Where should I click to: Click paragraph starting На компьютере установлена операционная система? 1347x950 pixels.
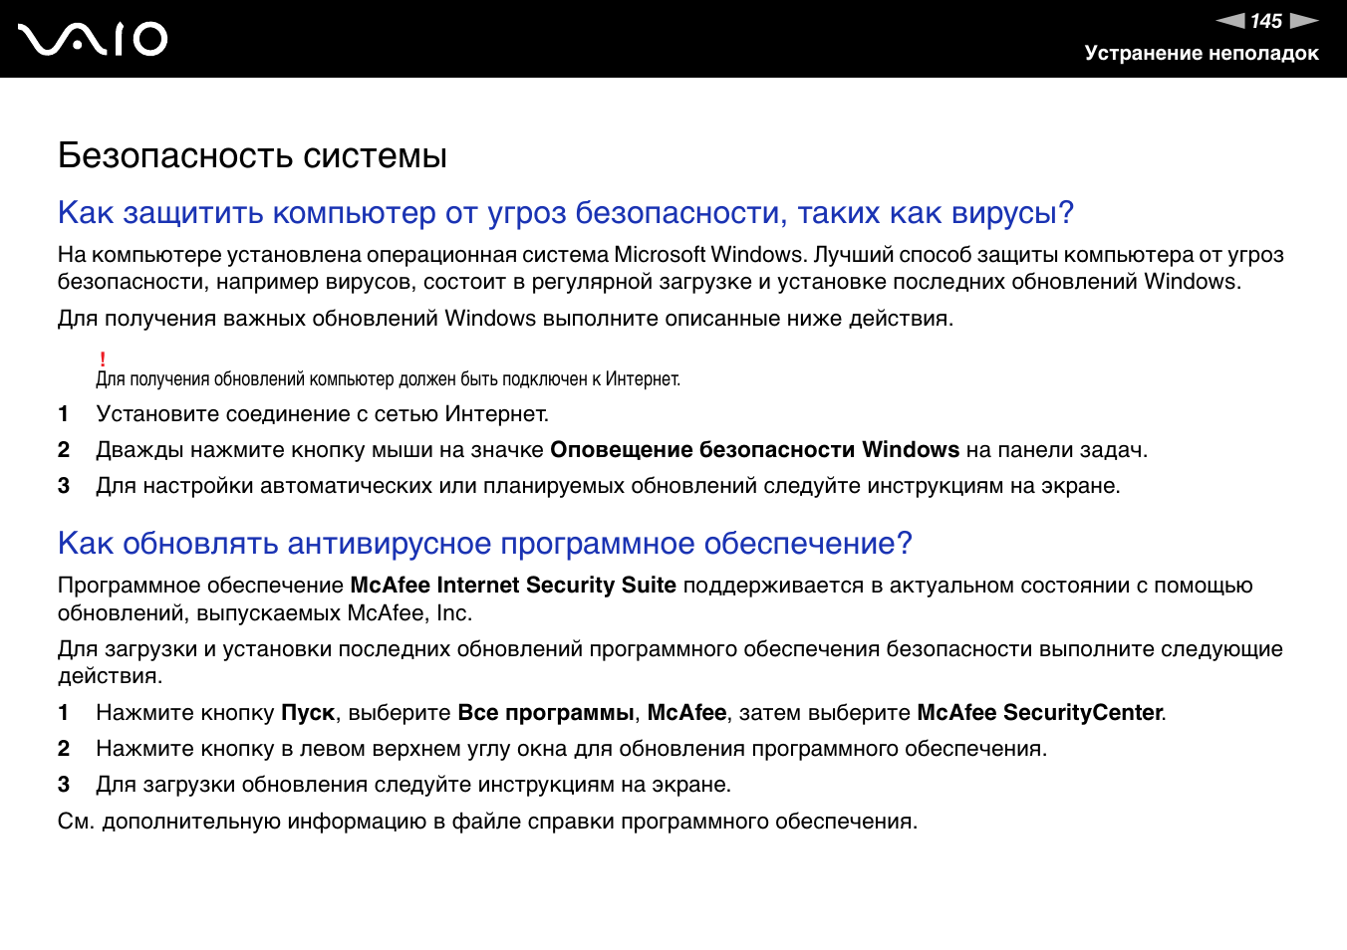click(671, 268)
